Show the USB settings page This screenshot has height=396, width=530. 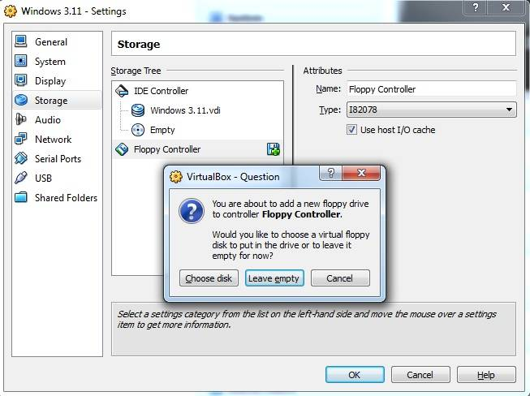click(x=43, y=179)
